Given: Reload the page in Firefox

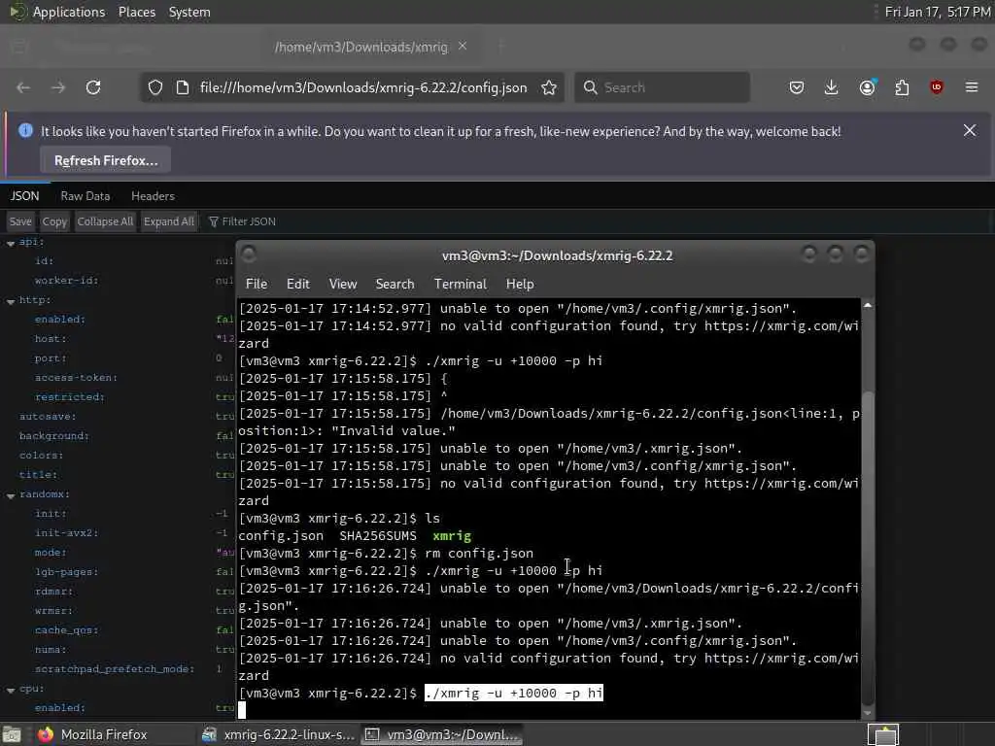Looking at the screenshot, I should click(93, 87).
